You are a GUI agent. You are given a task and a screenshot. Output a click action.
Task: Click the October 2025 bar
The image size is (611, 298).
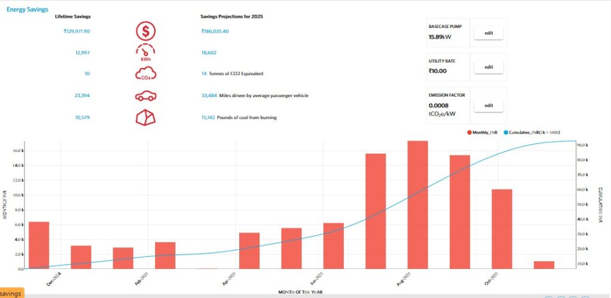click(x=502, y=229)
